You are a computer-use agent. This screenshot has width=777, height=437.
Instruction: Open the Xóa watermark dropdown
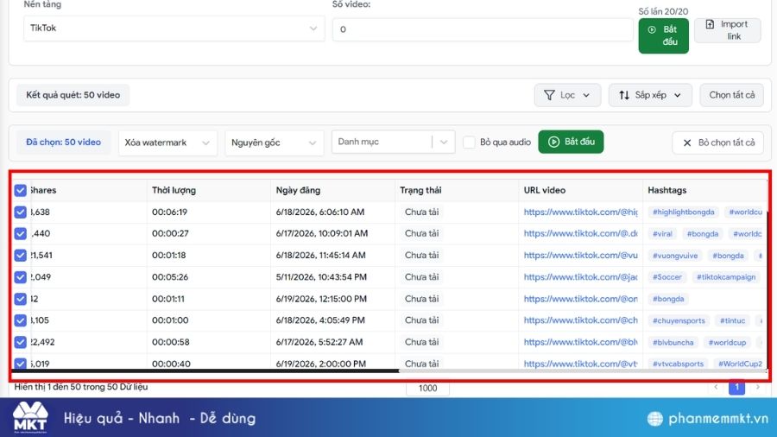(x=167, y=142)
